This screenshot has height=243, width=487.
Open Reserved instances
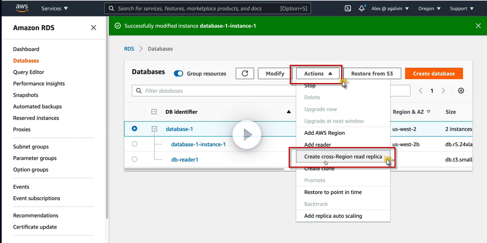point(36,118)
